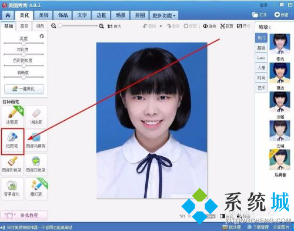
Task: Apply the 复古 effect thumbnail
Action: pyautogui.click(x=280, y=73)
